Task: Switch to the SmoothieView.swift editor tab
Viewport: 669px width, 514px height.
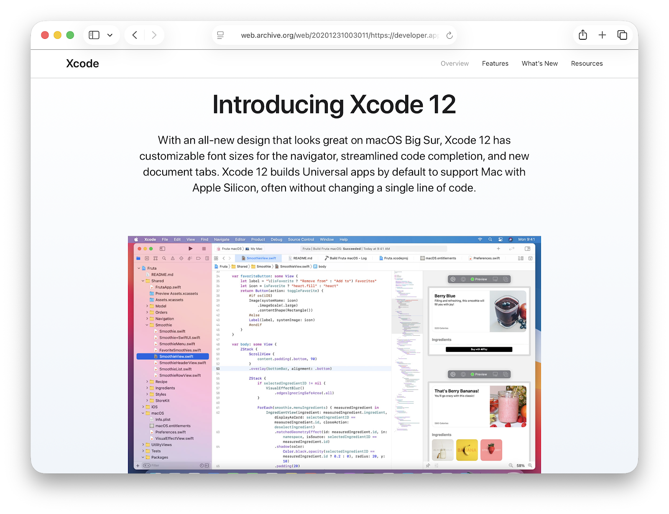Action: pyautogui.click(x=258, y=258)
